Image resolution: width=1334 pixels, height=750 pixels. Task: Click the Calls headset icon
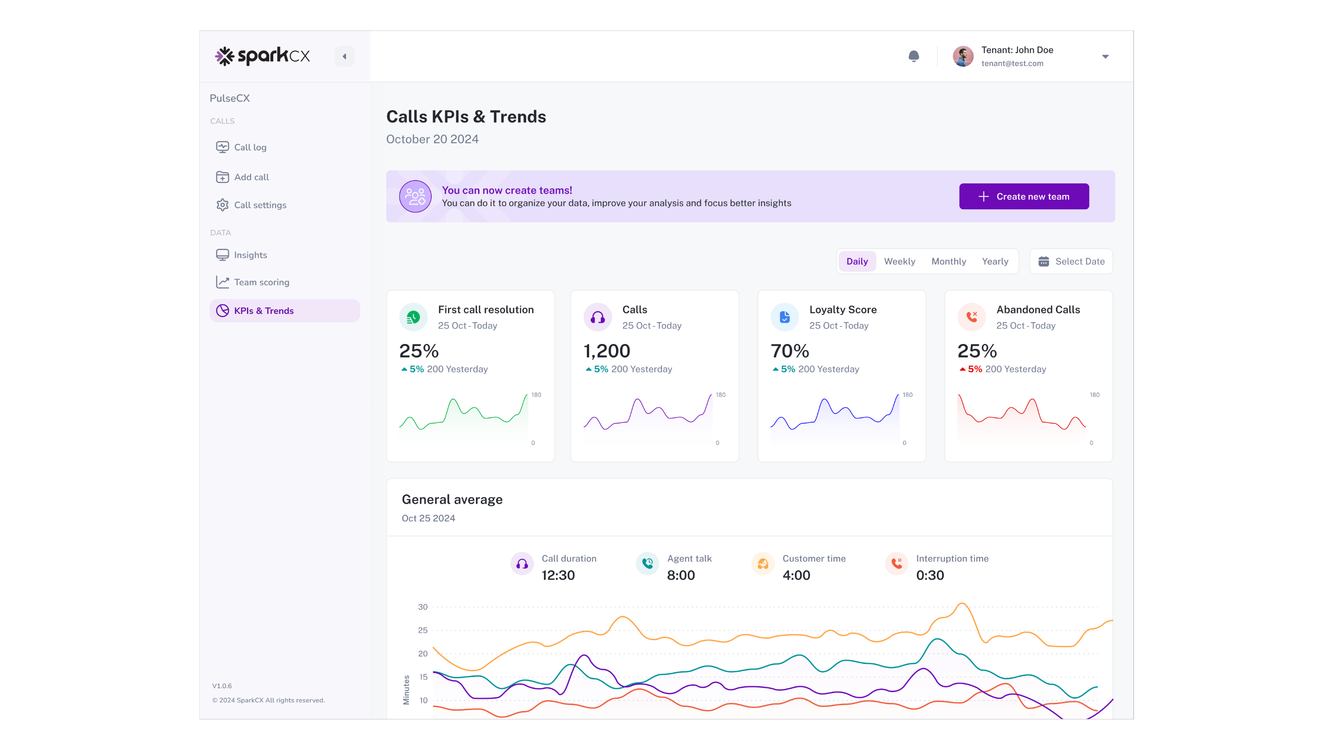(598, 317)
